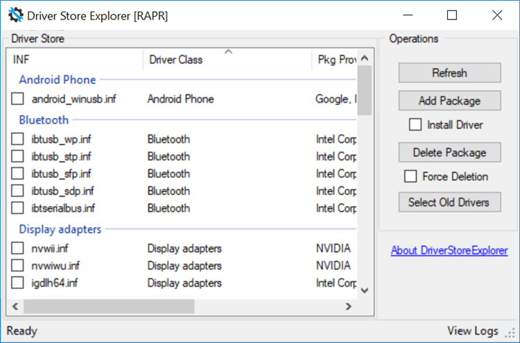Maximize the Driver Store Explorer window
The height and width of the screenshot is (343, 520).
pos(451,15)
